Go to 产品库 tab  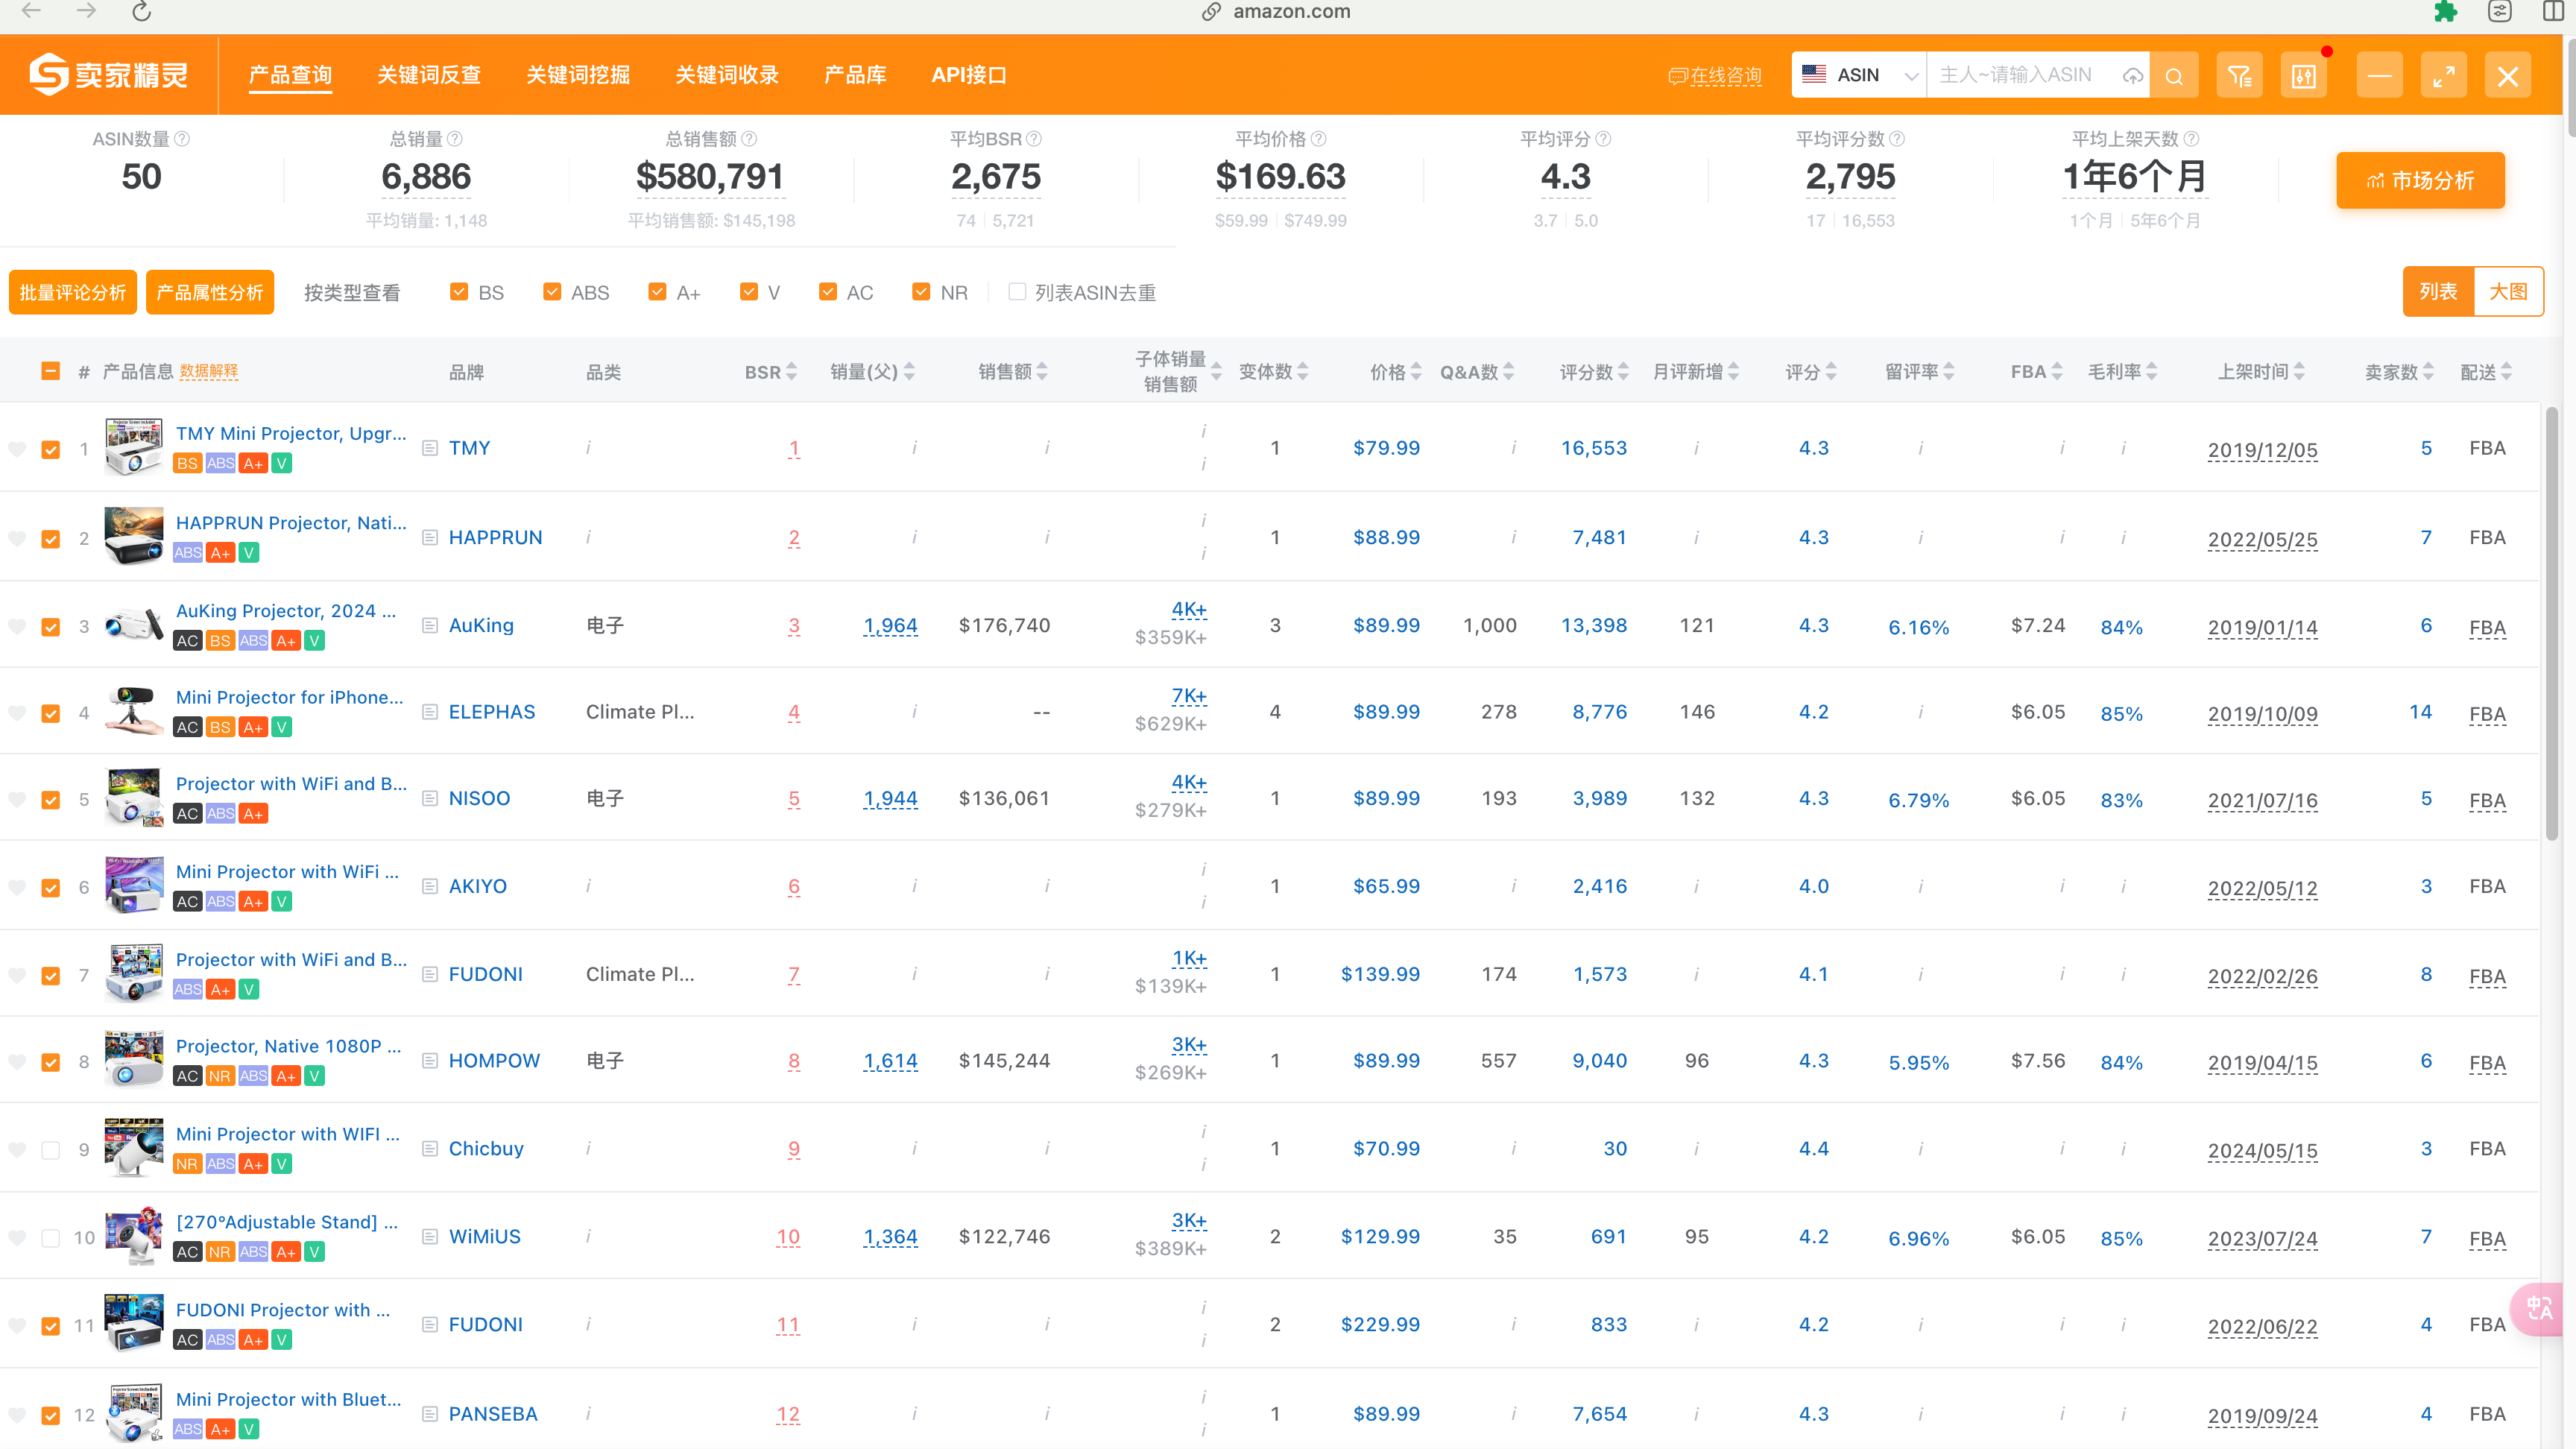[855, 75]
